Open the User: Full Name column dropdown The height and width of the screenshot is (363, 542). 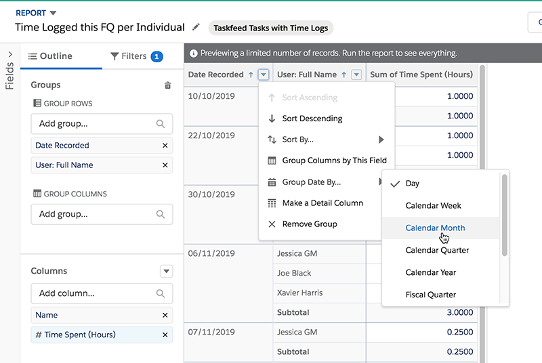click(x=357, y=74)
